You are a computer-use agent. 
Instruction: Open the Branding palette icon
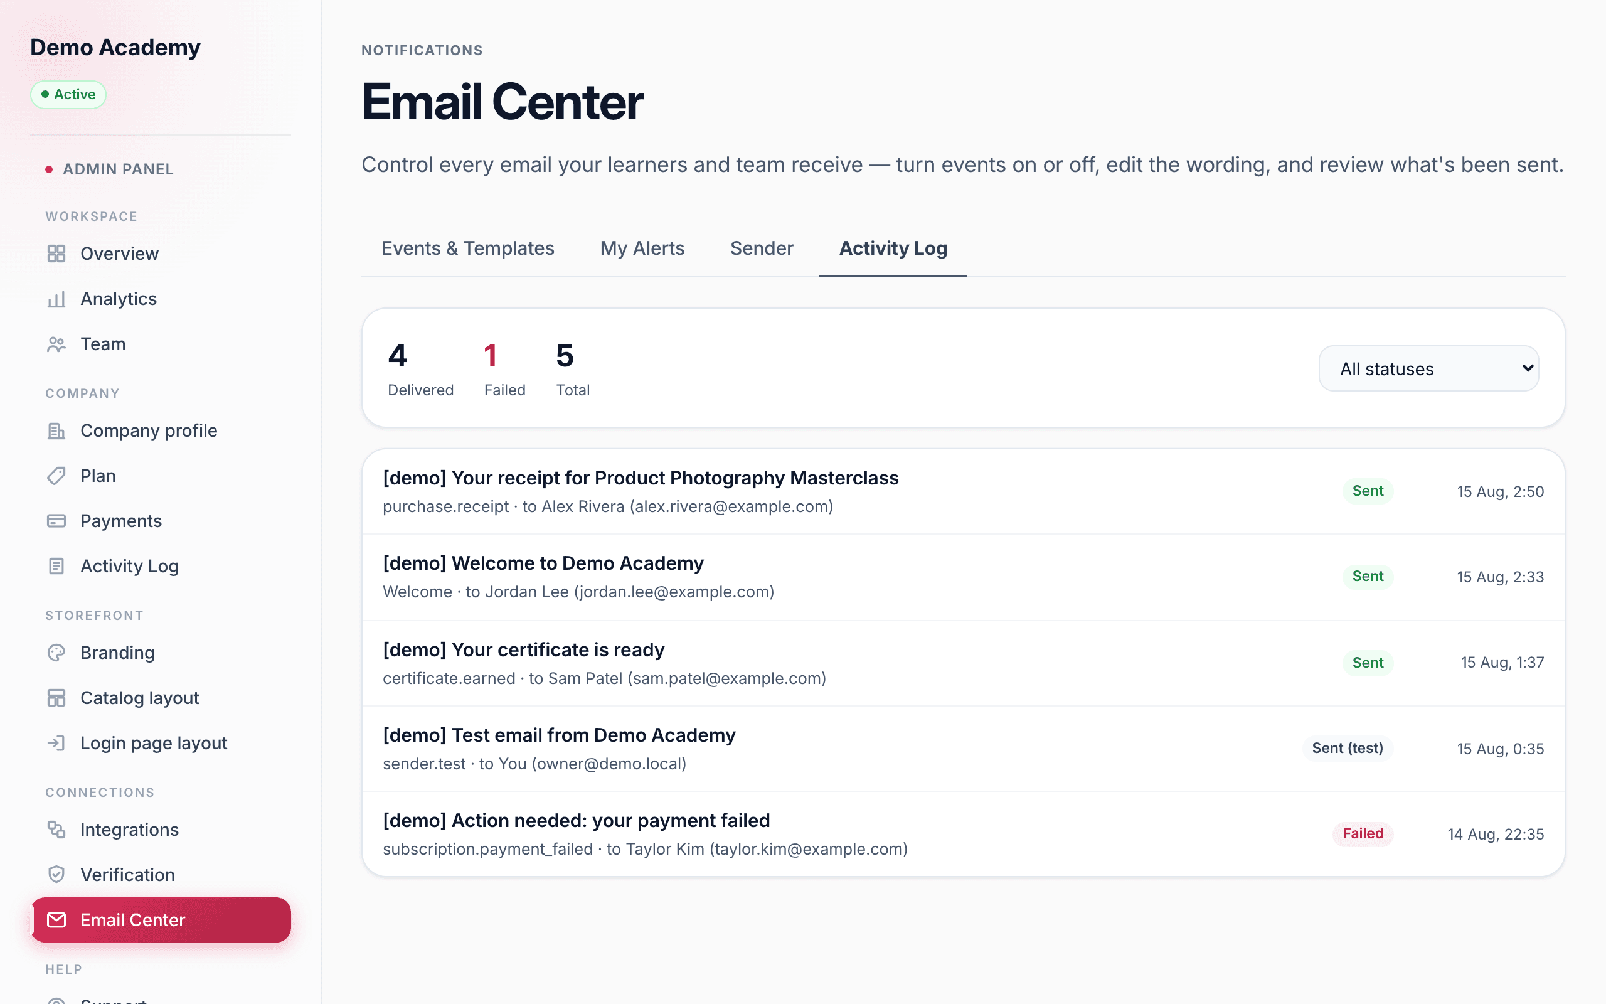coord(56,653)
